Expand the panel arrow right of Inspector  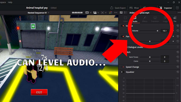tap(177, 8)
